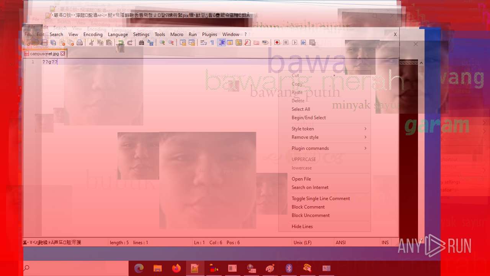Open the Tools menu
Screen dimensions: 490x276
[160, 34]
